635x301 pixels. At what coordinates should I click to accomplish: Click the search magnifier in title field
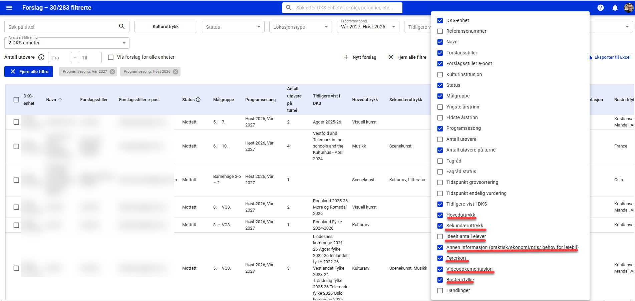pos(122,27)
